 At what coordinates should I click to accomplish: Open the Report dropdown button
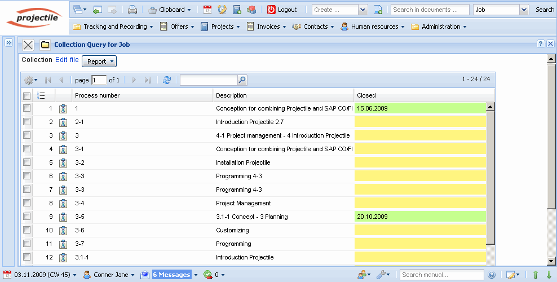[99, 61]
